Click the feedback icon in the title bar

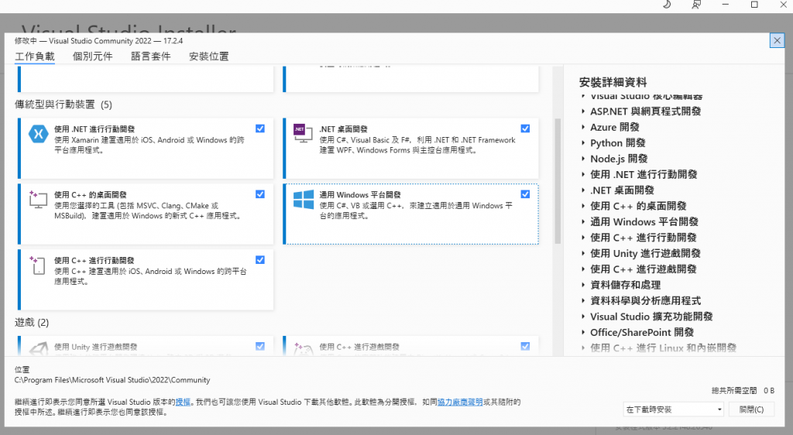696,5
